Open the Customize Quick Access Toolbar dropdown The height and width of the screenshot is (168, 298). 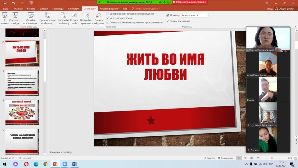click(x=40, y=3)
